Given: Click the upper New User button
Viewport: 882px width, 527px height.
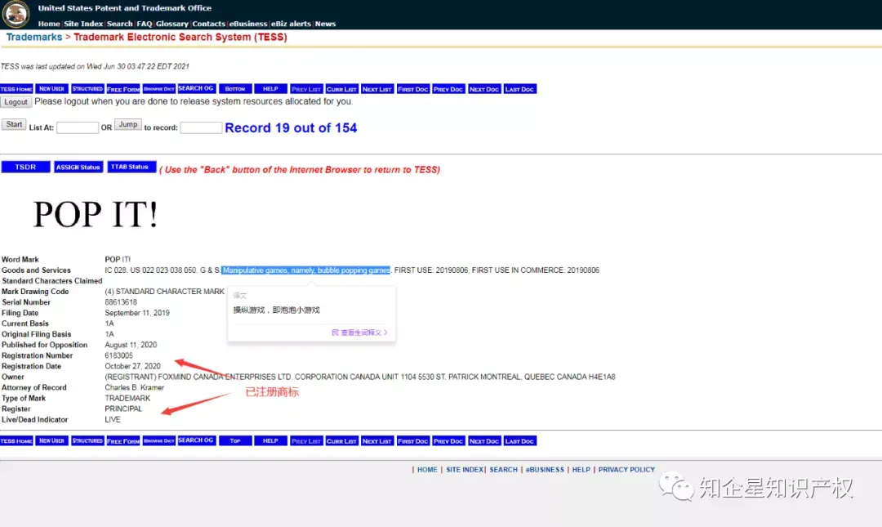Looking at the screenshot, I should tap(51, 89).
